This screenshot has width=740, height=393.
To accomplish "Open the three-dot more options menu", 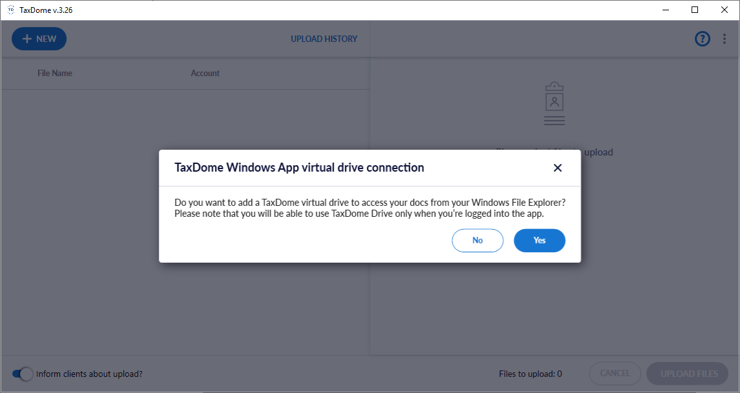I will coord(725,39).
